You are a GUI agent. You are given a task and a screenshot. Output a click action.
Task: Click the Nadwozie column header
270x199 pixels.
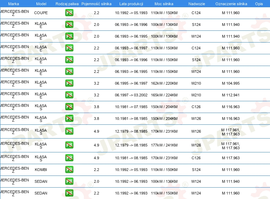click(x=197, y=4)
